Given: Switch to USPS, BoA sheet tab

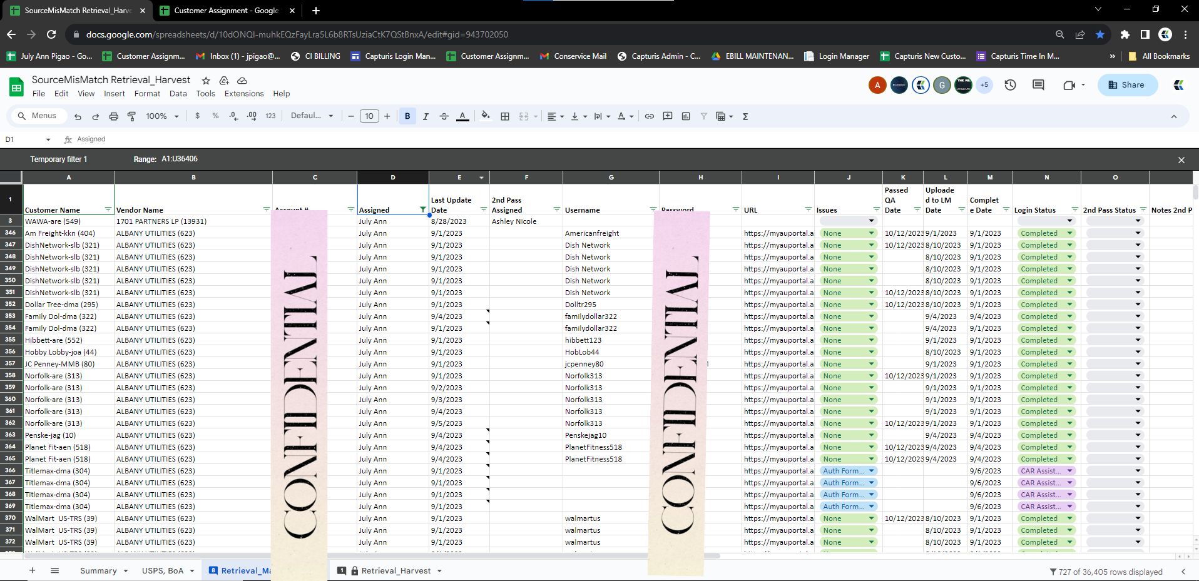Looking at the screenshot, I should [162, 570].
